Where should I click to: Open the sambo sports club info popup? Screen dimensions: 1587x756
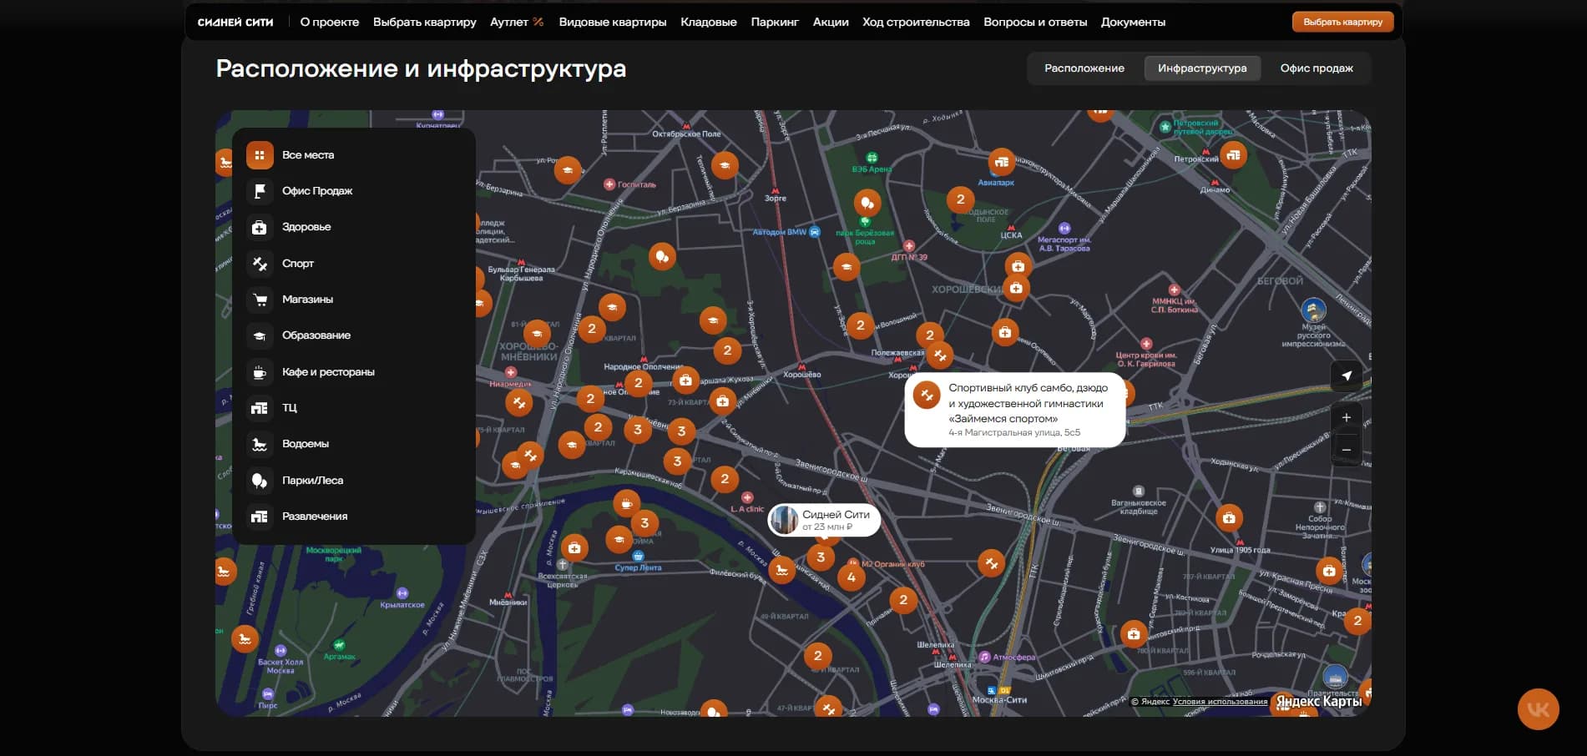pos(1015,410)
